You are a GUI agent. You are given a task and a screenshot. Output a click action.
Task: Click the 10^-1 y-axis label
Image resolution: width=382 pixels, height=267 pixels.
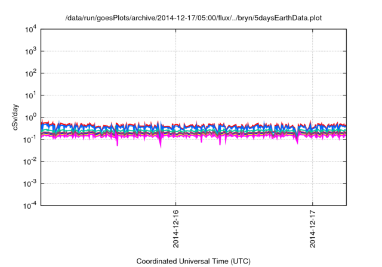point(30,140)
